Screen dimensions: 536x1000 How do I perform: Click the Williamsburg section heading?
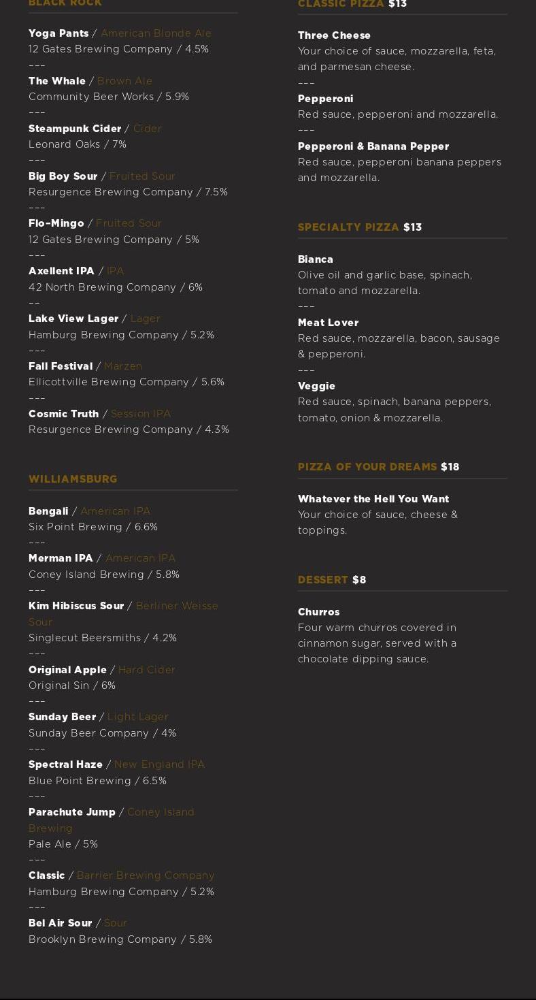point(73,479)
